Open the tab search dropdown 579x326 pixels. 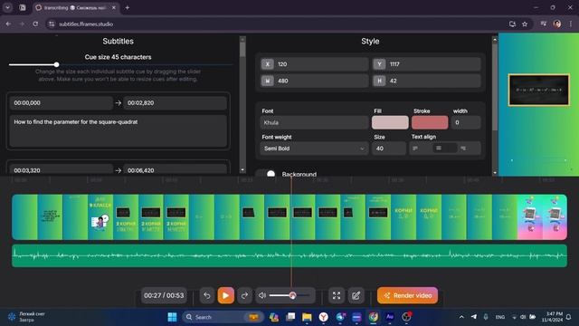(8, 7)
